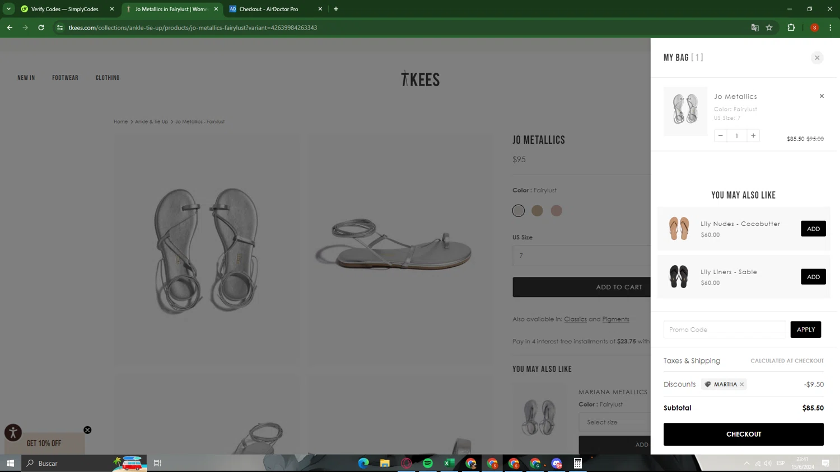The width and height of the screenshot is (840, 472).
Task: Open the Lily Nudes - Cocobutter thumbnail
Action: pos(679,228)
